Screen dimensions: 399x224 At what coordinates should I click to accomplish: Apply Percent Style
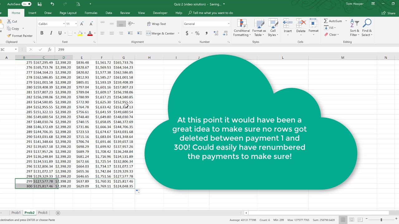(x=197, y=33)
